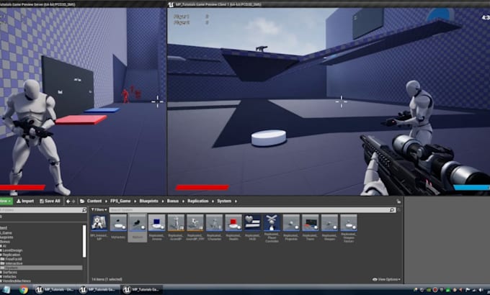The width and height of the screenshot is (490, 295).
Task: Select the Replicated Weapon Factory asset
Action: 349,228
